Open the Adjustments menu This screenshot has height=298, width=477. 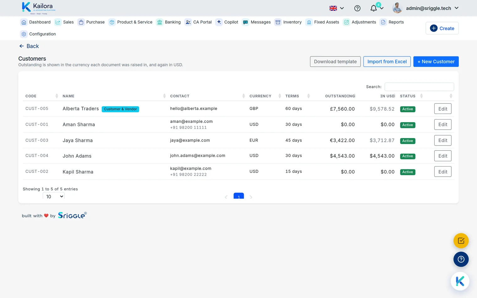pos(360,22)
